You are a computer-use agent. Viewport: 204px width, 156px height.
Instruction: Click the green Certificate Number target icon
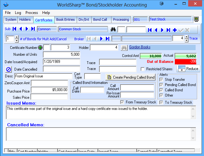pyautogui.click(x=40, y=48)
